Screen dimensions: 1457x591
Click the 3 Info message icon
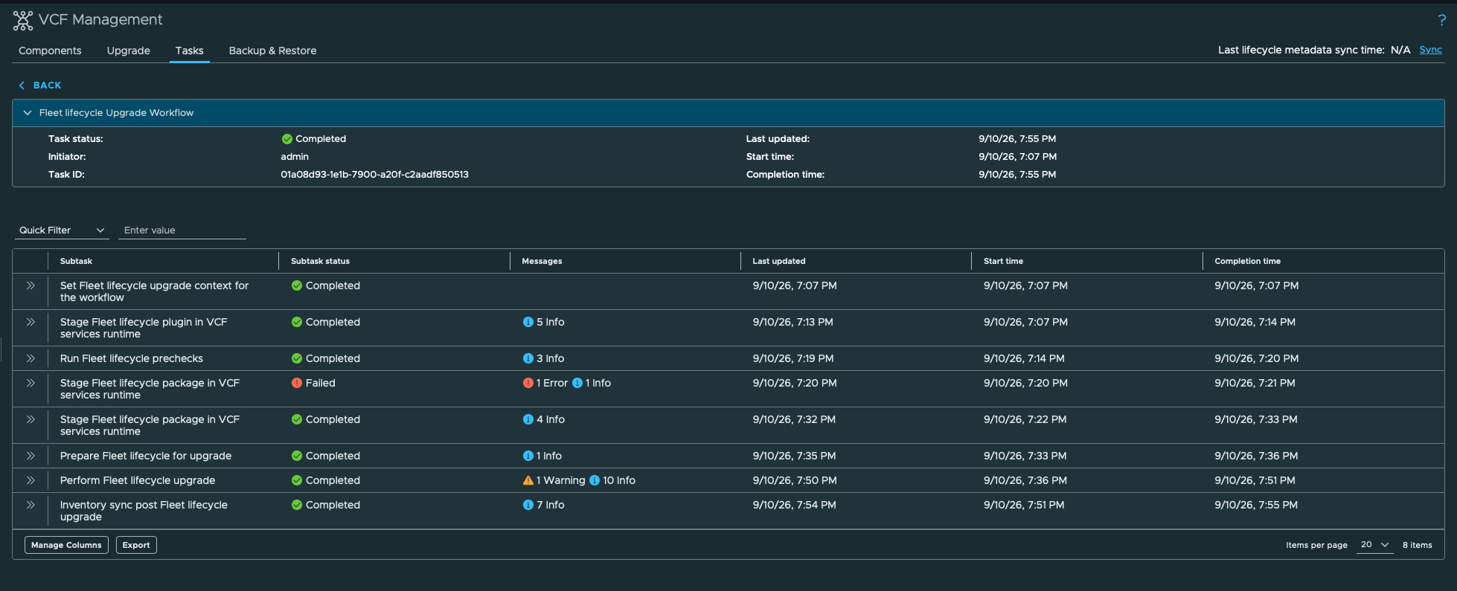[528, 358]
